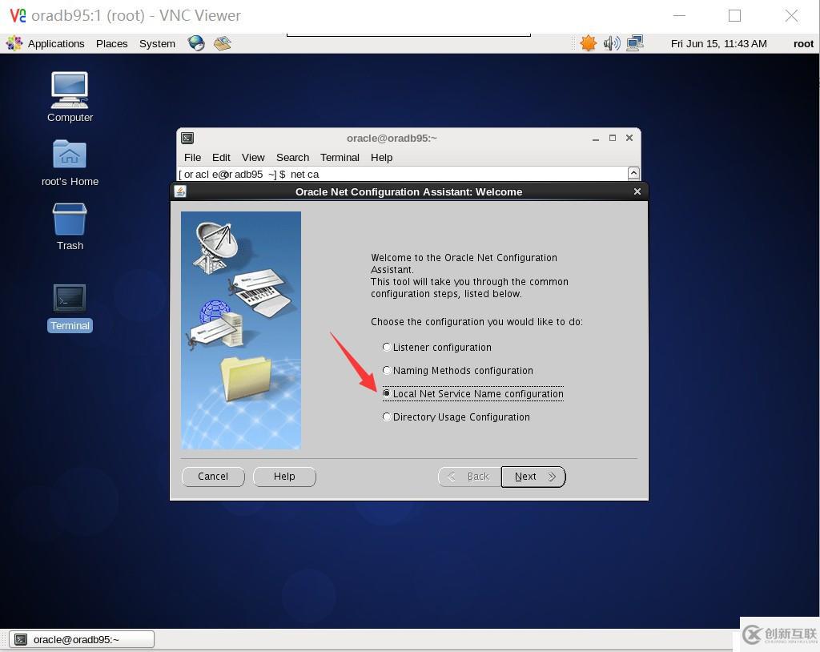Select Naming Methods configuration option
Screen dimensions: 820x652
coord(387,370)
